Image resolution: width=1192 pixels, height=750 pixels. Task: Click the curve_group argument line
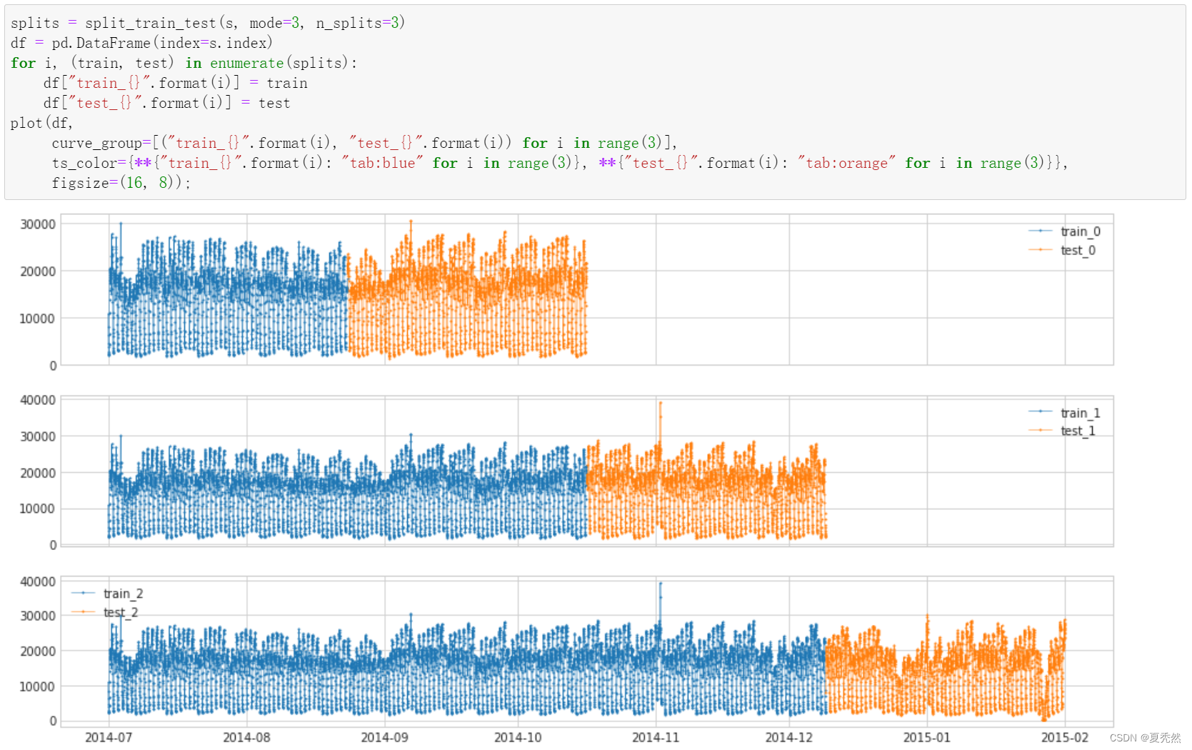coord(364,143)
